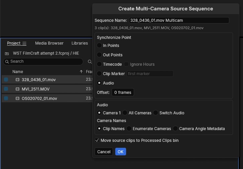
Task: Click the clip icon of MVI_2511.MOV
Action: 17,89
